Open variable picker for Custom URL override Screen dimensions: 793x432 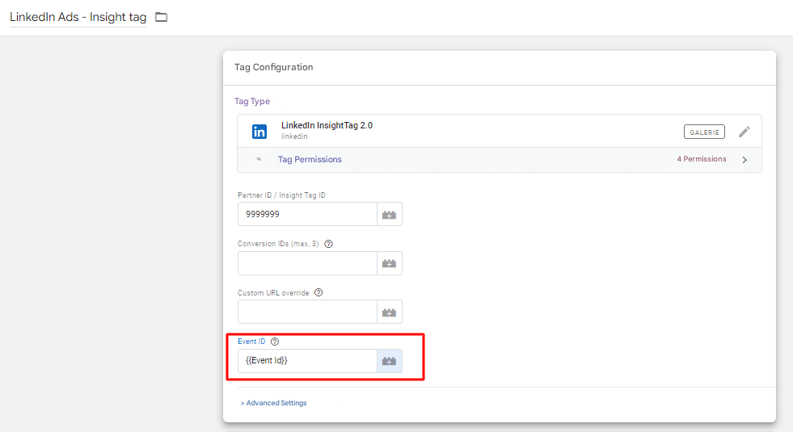[389, 312]
